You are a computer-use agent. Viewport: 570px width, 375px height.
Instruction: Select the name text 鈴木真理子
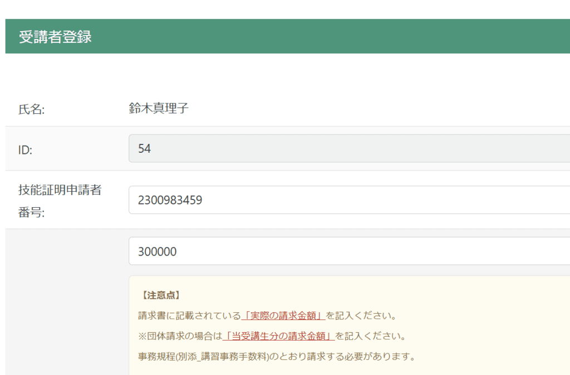point(159,109)
